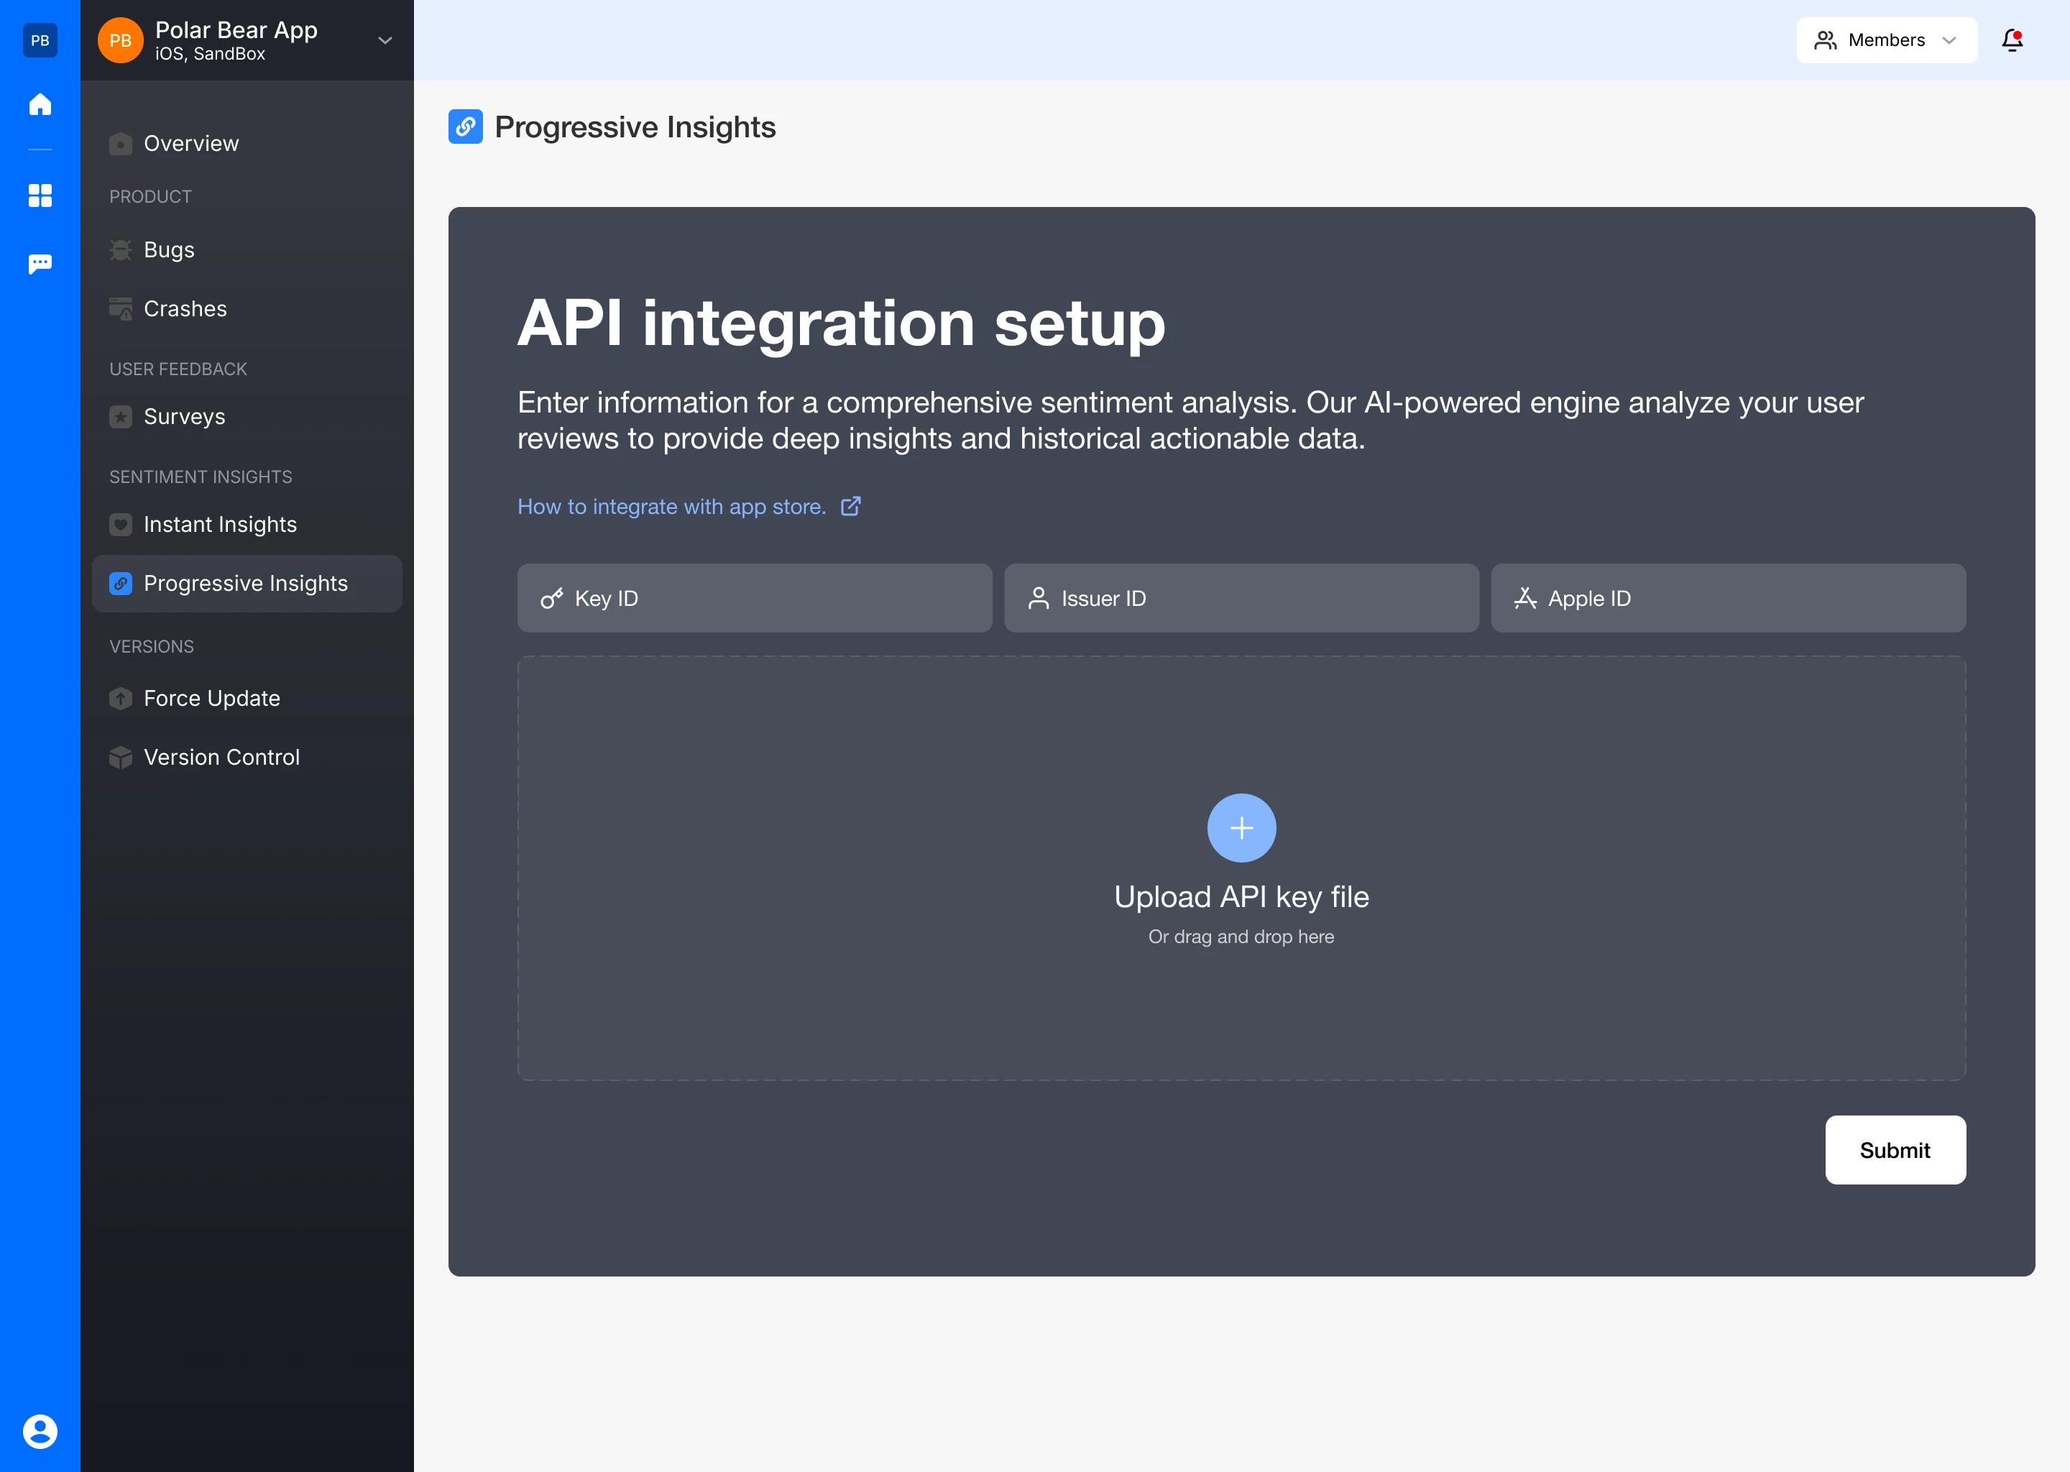Click the home icon in left rail
Screen dimensions: 2070x1472
(40, 104)
